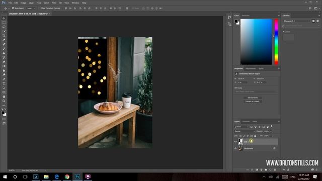322x181 pixels.
Task: Select the Rectangle shape tool
Action: point(4,92)
